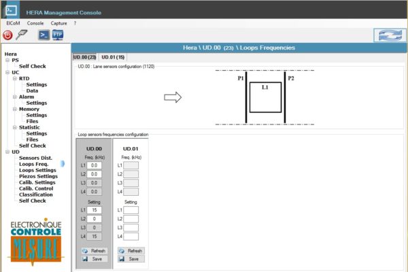Click the Save disk icon under UD.00 column
This screenshot has height=272, width=408.
pyautogui.click(x=85, y=259)
